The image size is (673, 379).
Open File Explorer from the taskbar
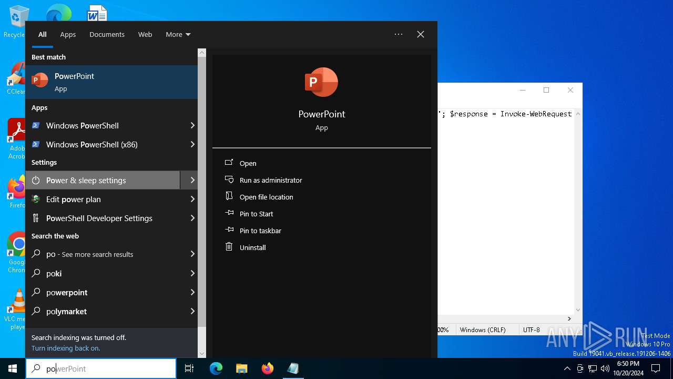coord(241,368)
